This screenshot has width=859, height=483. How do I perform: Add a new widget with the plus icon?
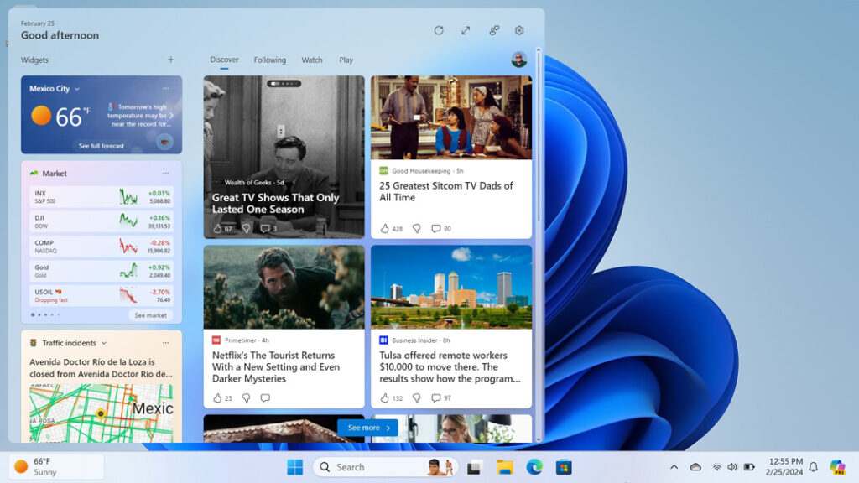tap(171, 60)
